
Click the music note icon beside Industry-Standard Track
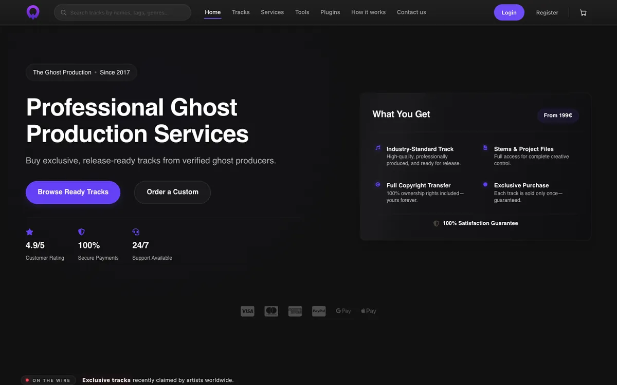point(378,148)
